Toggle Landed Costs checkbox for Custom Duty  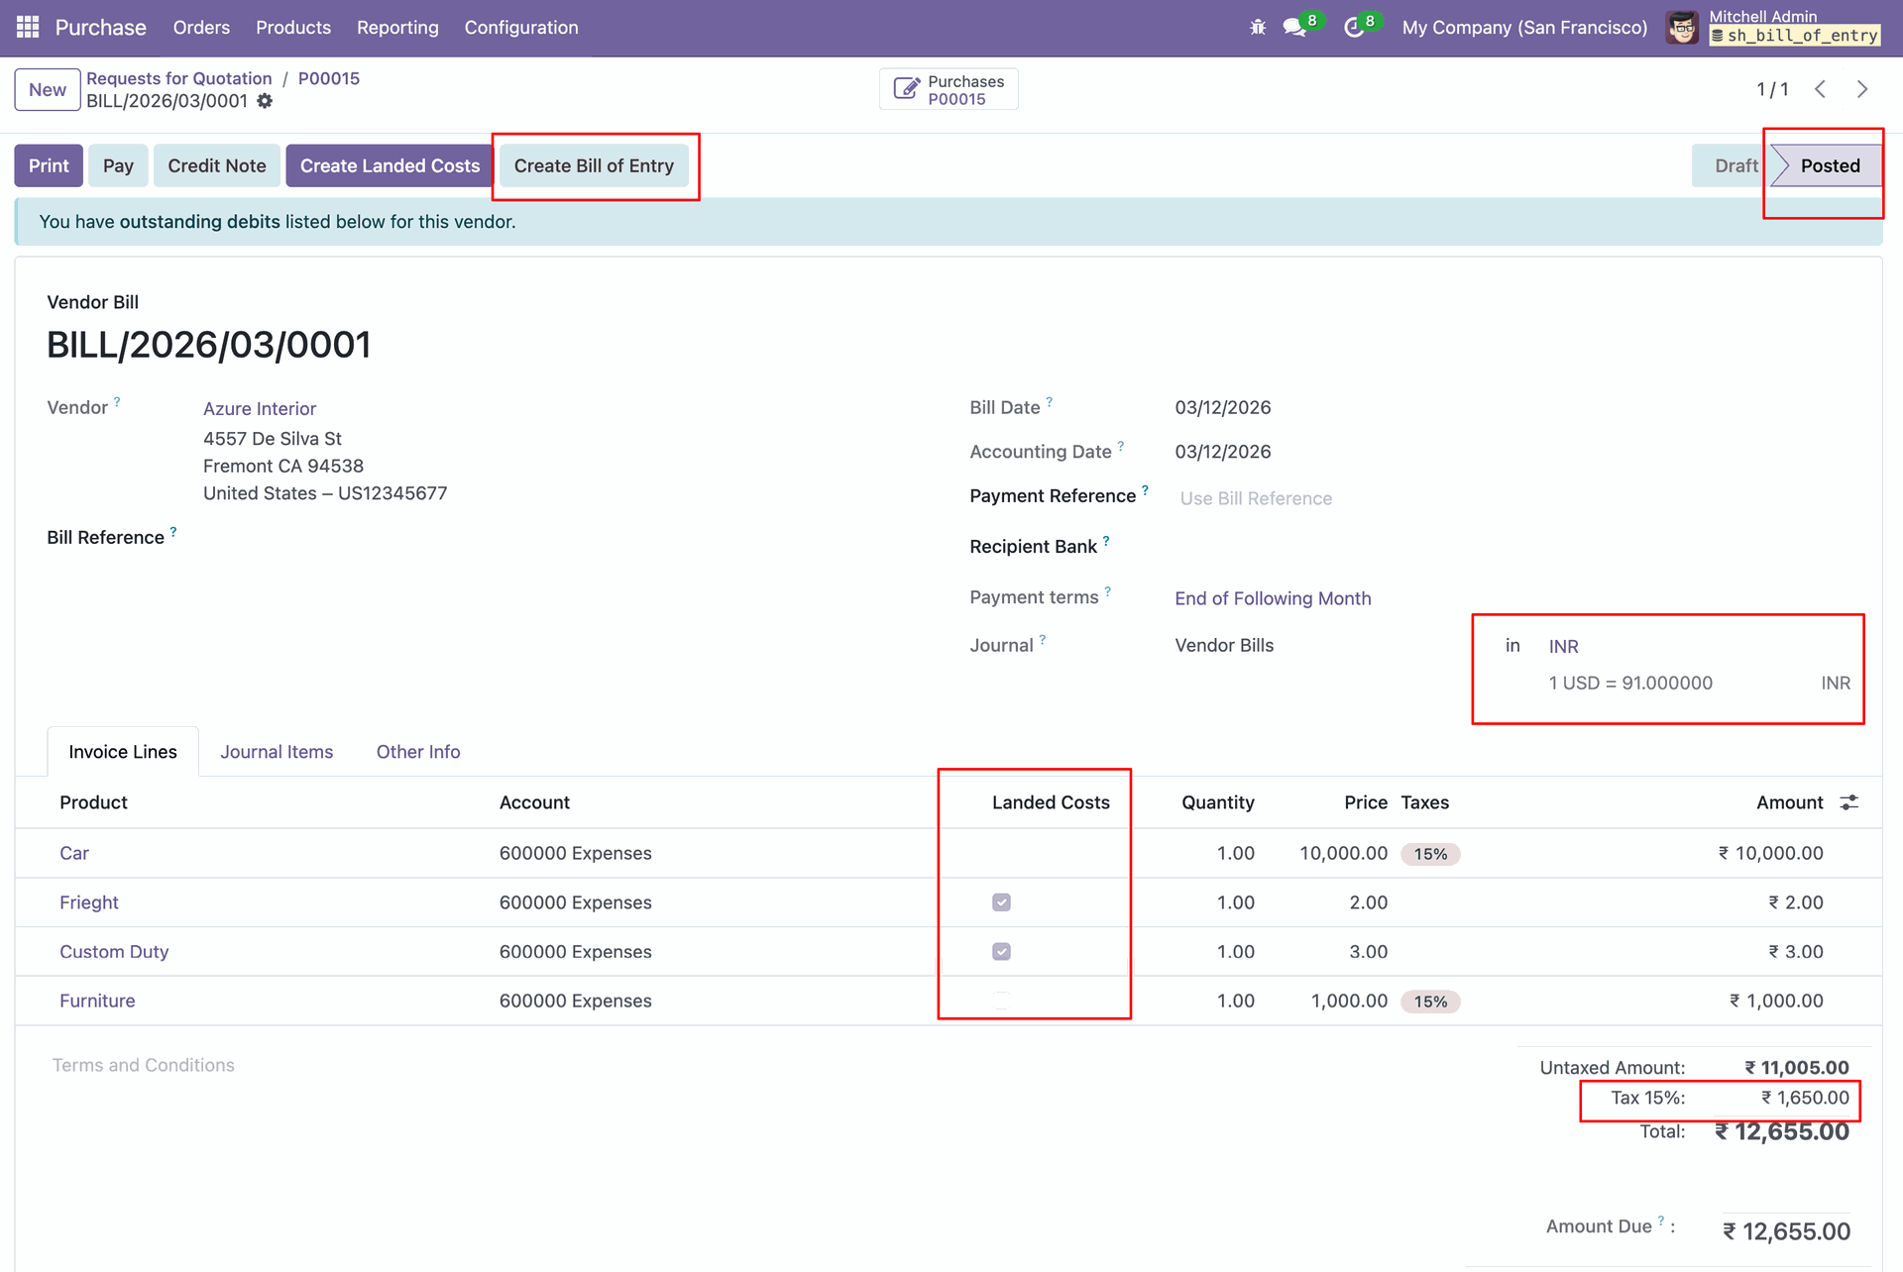pyautogui.click(x=1001, y=952)
